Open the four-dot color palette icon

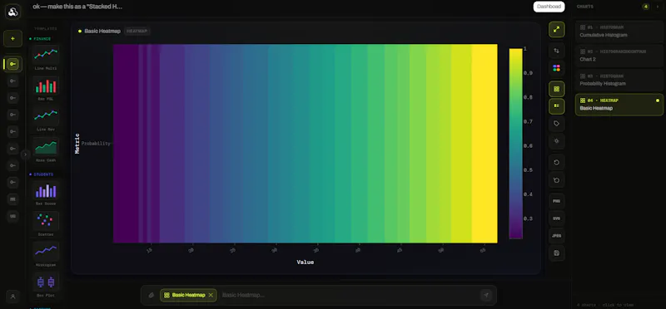click(556, 68)
